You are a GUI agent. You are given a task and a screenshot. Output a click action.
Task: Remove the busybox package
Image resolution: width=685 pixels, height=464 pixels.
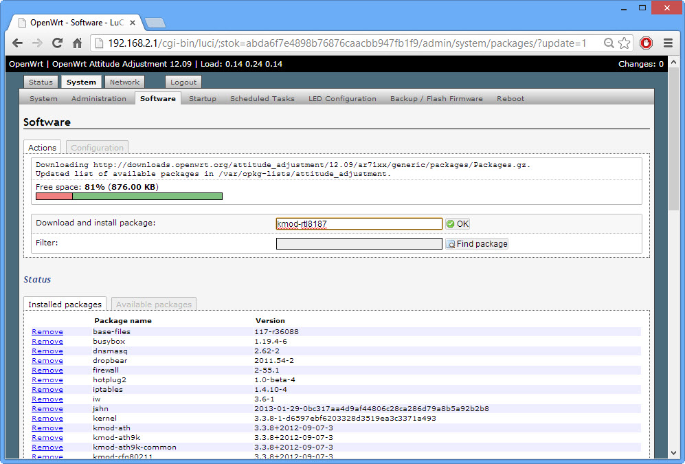click(47, 341)
